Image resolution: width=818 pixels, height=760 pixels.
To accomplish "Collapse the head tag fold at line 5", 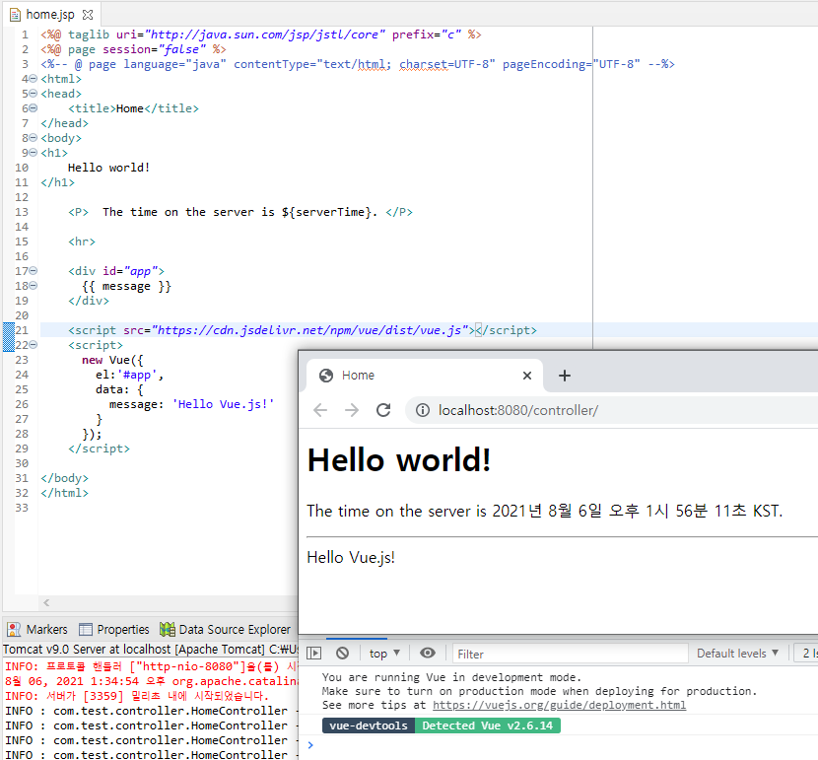I will point(33,94).
